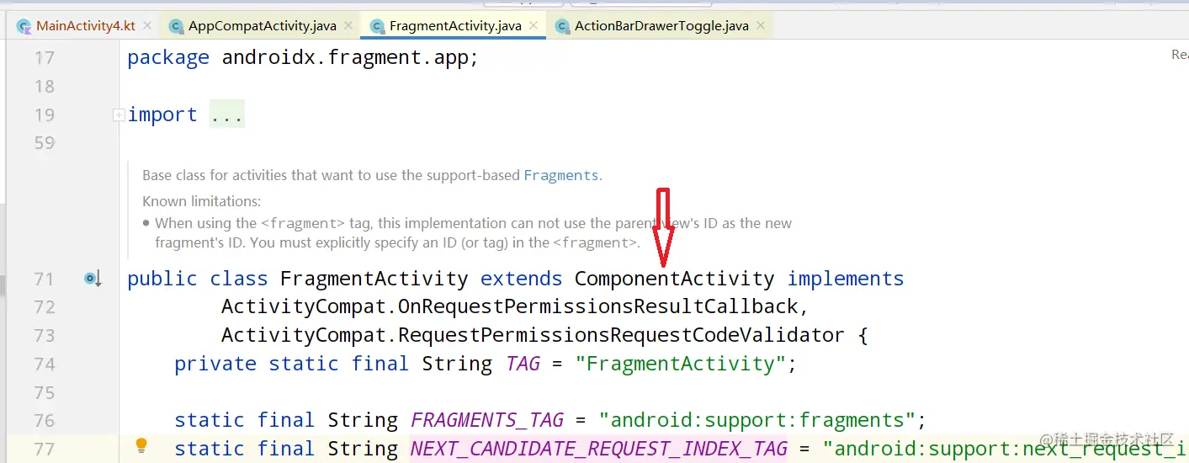Click the TAG field on line 74
Screen dimensions: 1189x463
click(523, 364)
